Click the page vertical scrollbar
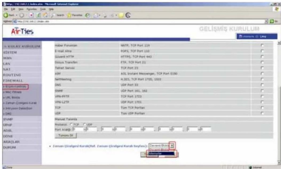This screenshot has width=281, height=169. (279, 103)
